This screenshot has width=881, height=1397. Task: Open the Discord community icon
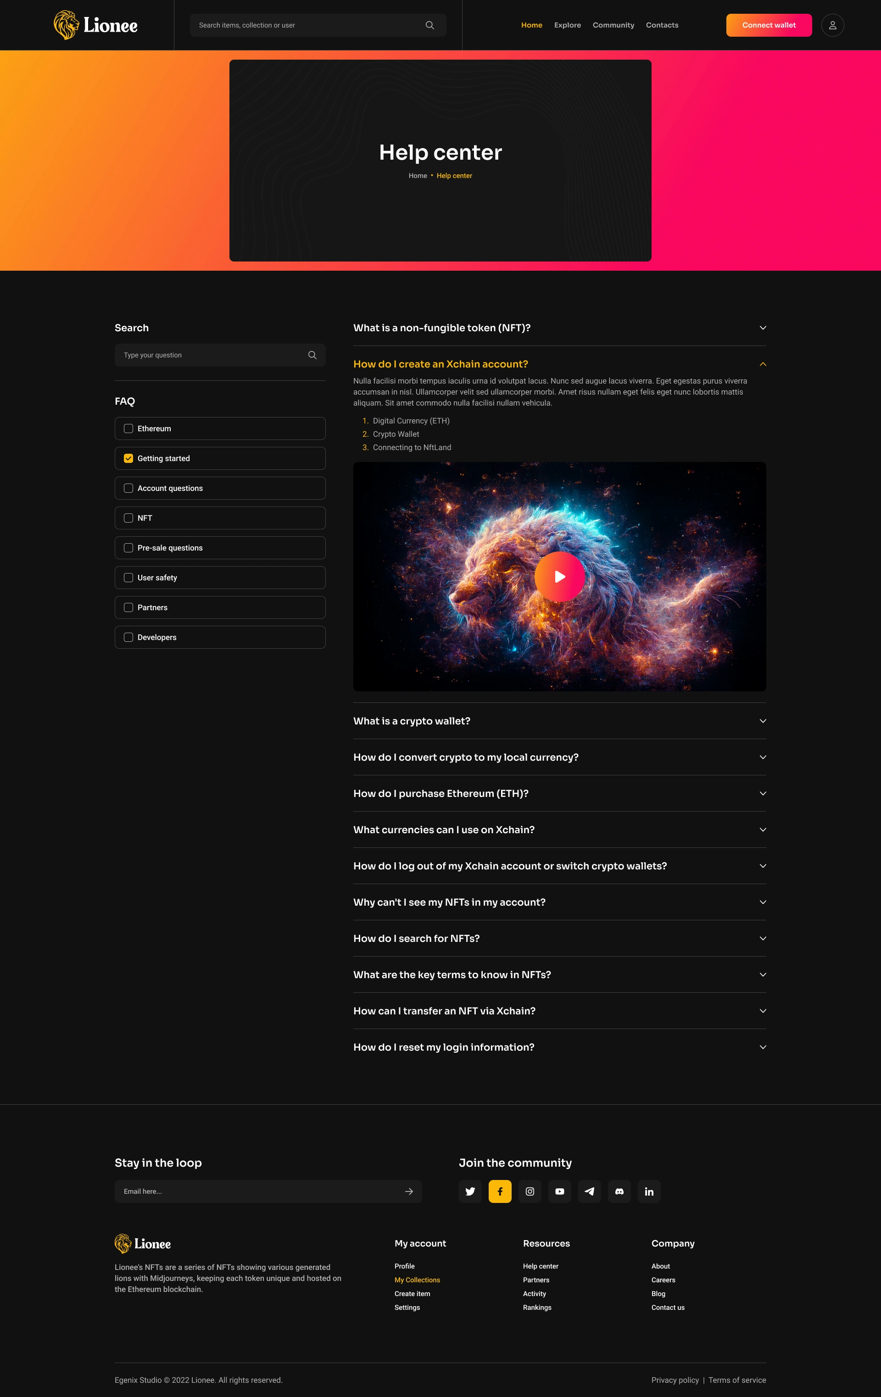click(619, 1191)
